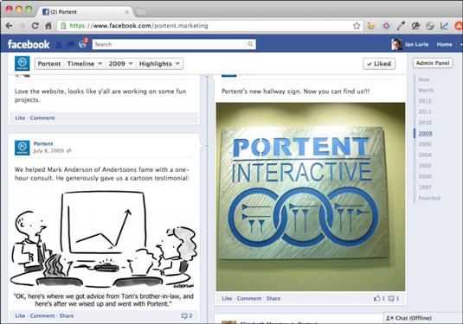This screenshot has width=463, height=324.
Task: Comment on the 'Love the website' post
Action: (x=42, y=118)
